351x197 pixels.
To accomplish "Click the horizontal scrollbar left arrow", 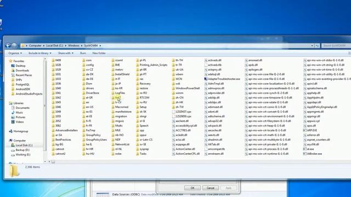I will (49, 161).
